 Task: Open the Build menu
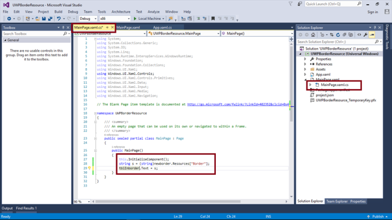(x=58, y=11)
